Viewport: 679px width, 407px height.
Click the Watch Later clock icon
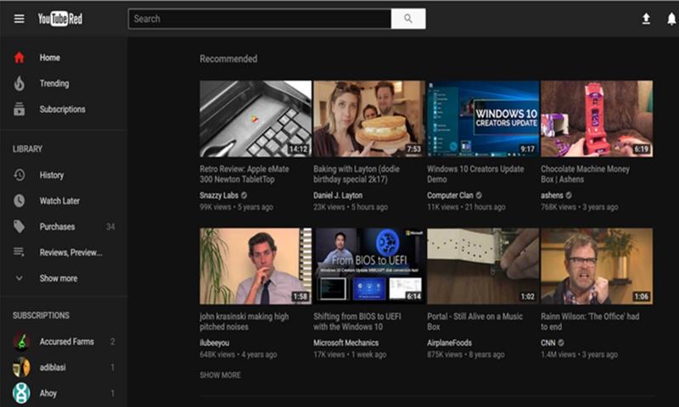[x=19, y=201]
